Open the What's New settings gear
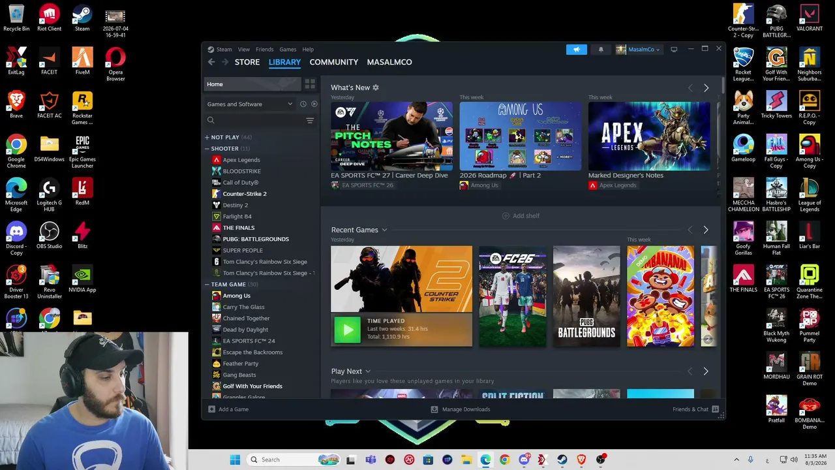The image size is (835, 470). point(376,87)
